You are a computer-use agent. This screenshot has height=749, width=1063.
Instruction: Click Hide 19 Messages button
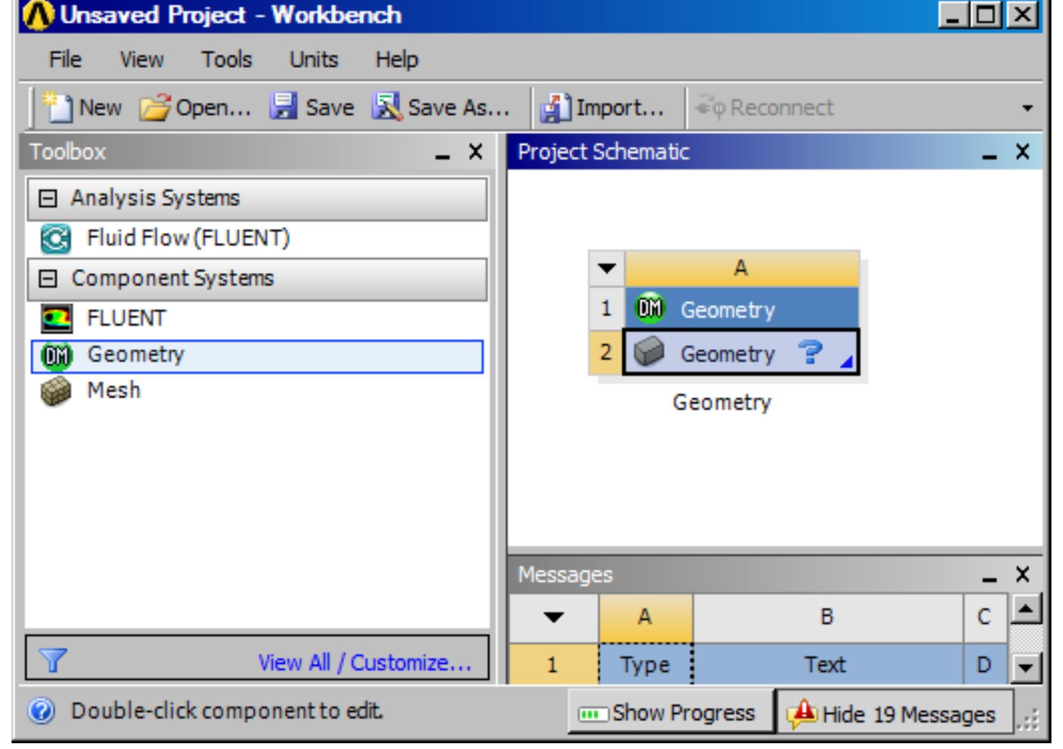(895, 712)
